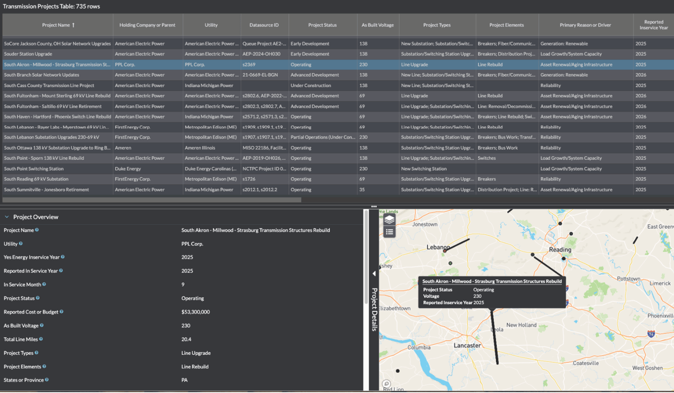Click the help icon for Total Line Miles
The height and width of the screenshot is (393, 674).
click(x=41, y=339)
